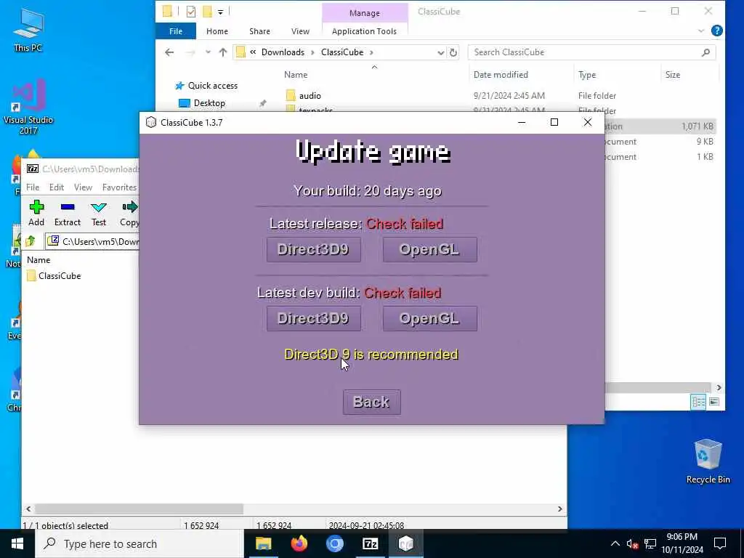Open the File tab in File Explorer
744x558 pixels.
(x=176, y=31)
